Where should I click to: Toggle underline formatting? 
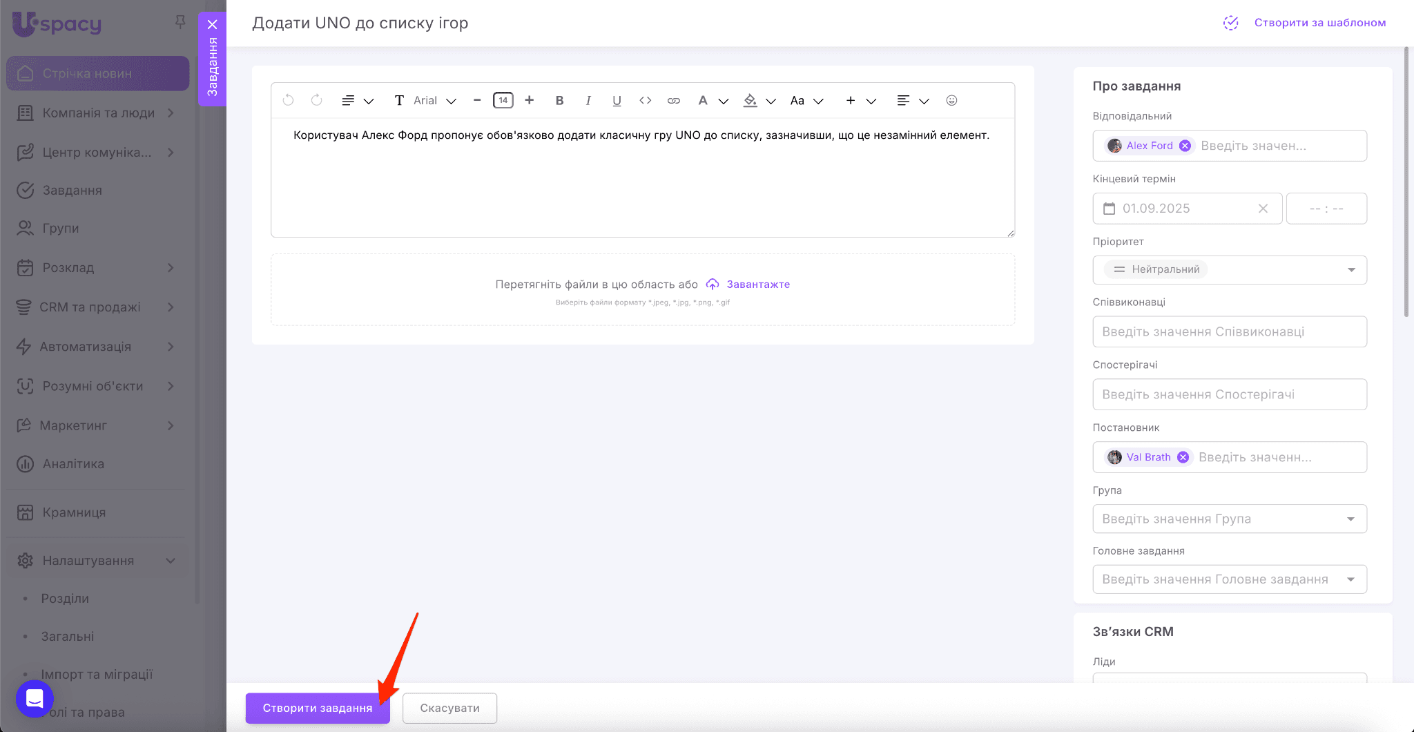tap(617, 100)
